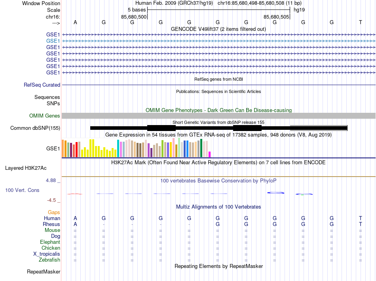Click base T in Rhesus alignment row
Screen dimensions: 376x281
(361, 224)
